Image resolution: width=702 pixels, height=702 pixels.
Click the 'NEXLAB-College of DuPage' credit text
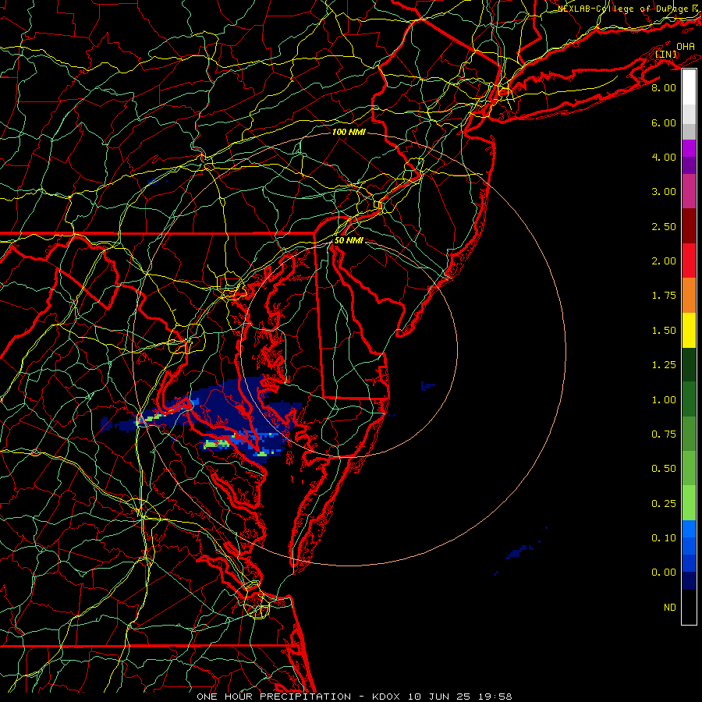coord(625,9)
